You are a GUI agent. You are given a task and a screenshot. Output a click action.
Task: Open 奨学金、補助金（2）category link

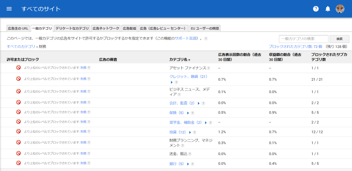click(186, 123)
